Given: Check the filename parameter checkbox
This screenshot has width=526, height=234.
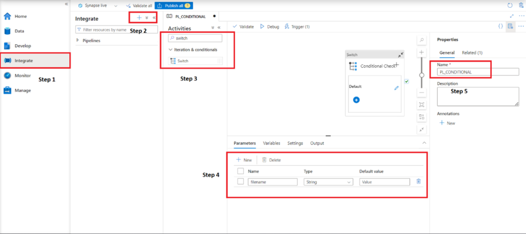Looking at the screenshot, I should tap(240, 181).
